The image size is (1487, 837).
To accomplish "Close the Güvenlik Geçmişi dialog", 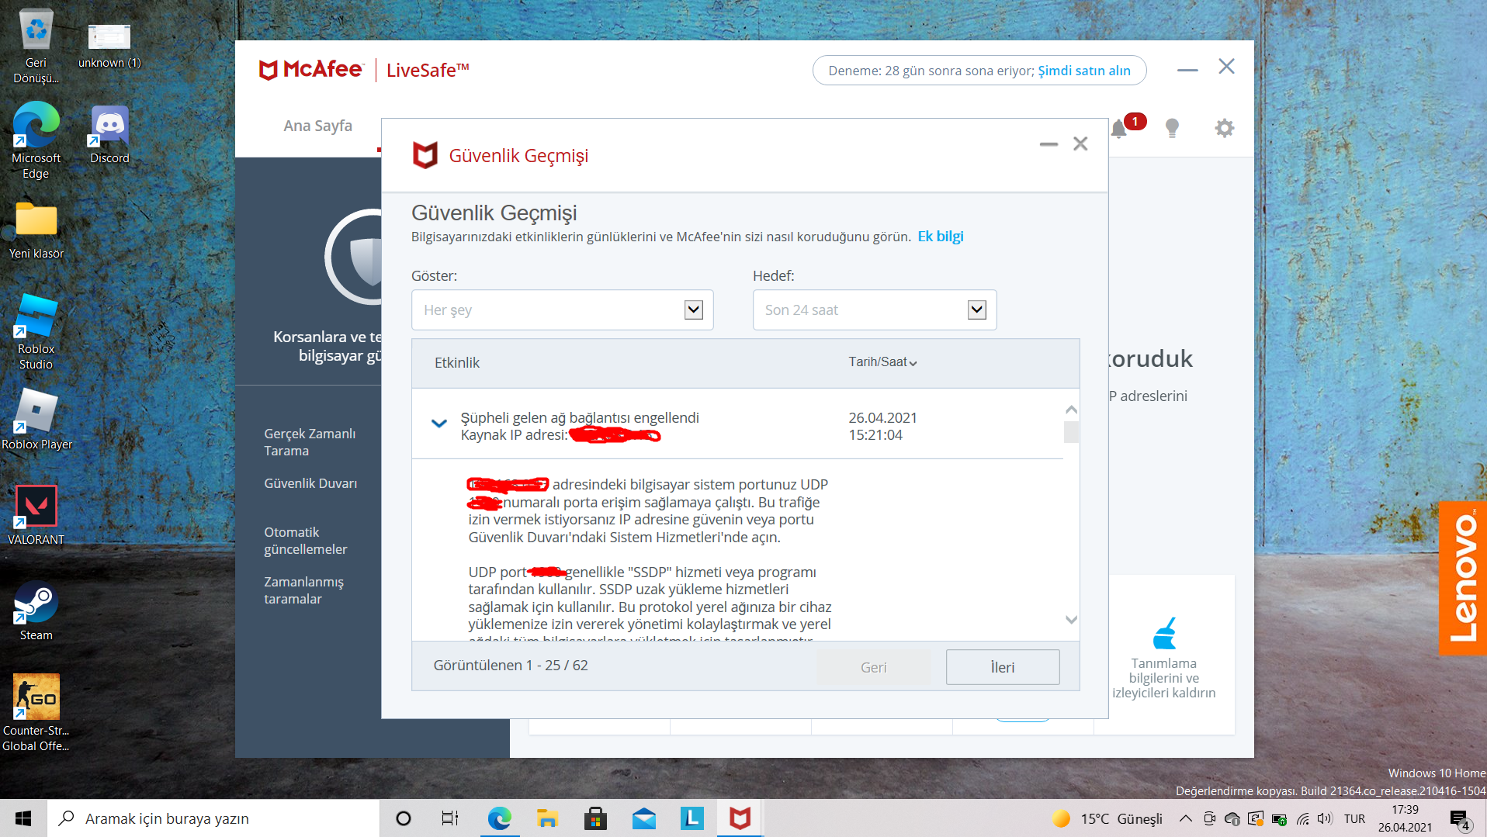I will pos(1080,144).
